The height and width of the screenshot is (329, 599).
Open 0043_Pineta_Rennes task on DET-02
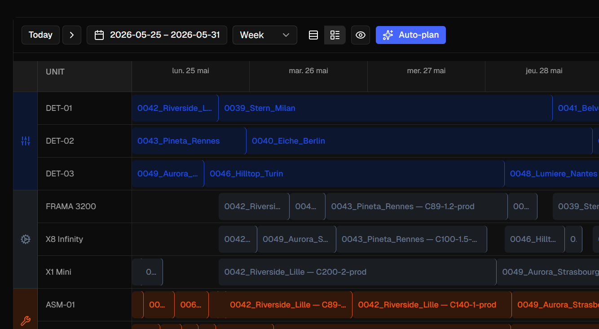coord(189,141)
